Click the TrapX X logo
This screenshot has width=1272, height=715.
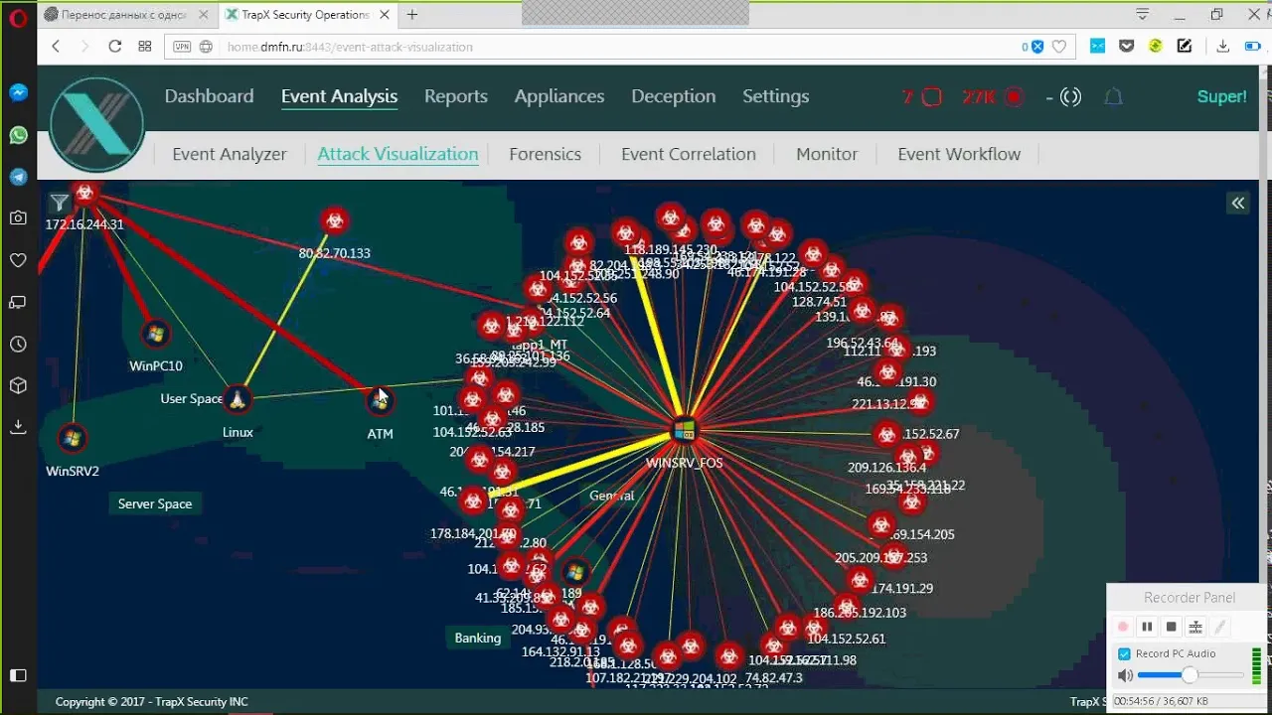pyautogui.click(x=97, y=124)
